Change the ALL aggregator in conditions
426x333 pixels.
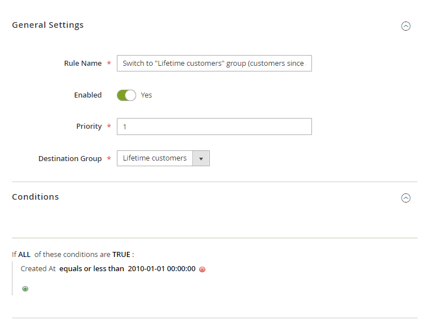pyautogui.click(x=24, y=255)
